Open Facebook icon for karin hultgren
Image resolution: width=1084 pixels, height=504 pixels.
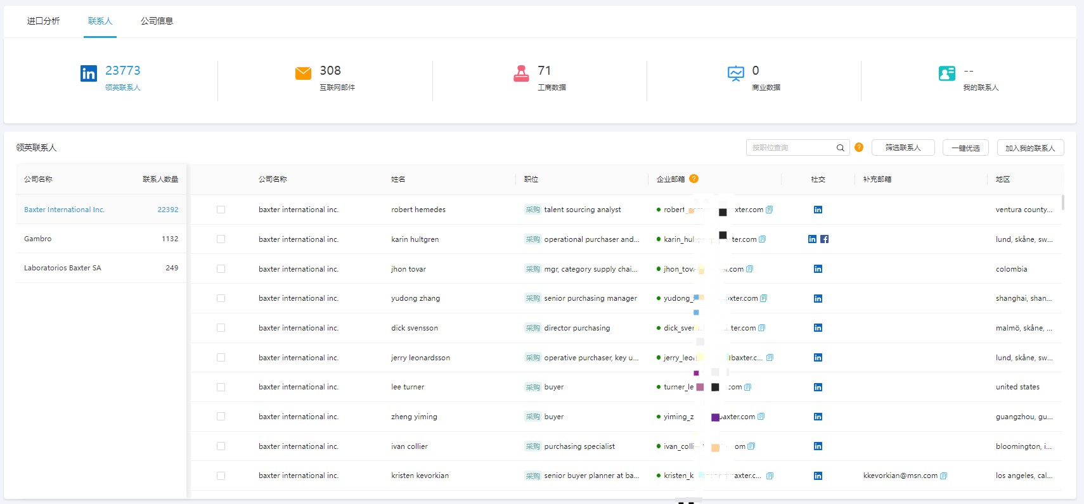[824, 239]
